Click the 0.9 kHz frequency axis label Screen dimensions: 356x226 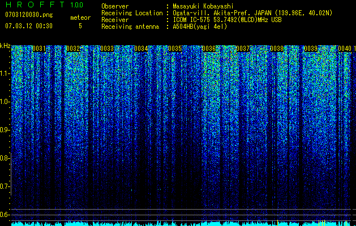pos(4,130)
